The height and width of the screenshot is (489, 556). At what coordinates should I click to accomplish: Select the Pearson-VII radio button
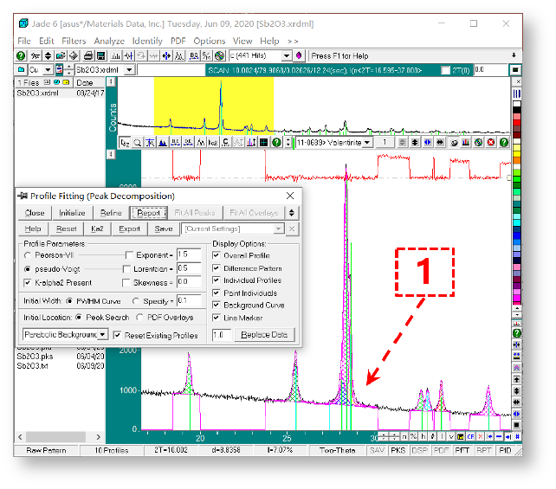point(28,255)
